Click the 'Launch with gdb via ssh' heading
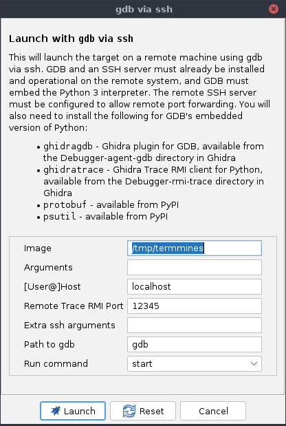 [x=71, y=39]
